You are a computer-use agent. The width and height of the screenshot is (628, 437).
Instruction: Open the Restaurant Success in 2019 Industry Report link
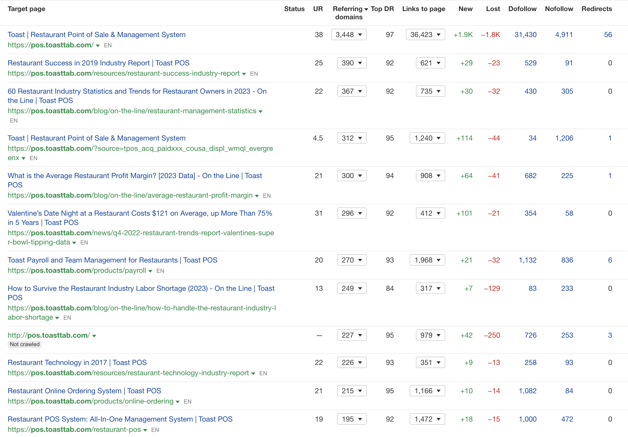pyautogui.click(x=99, y=63)
